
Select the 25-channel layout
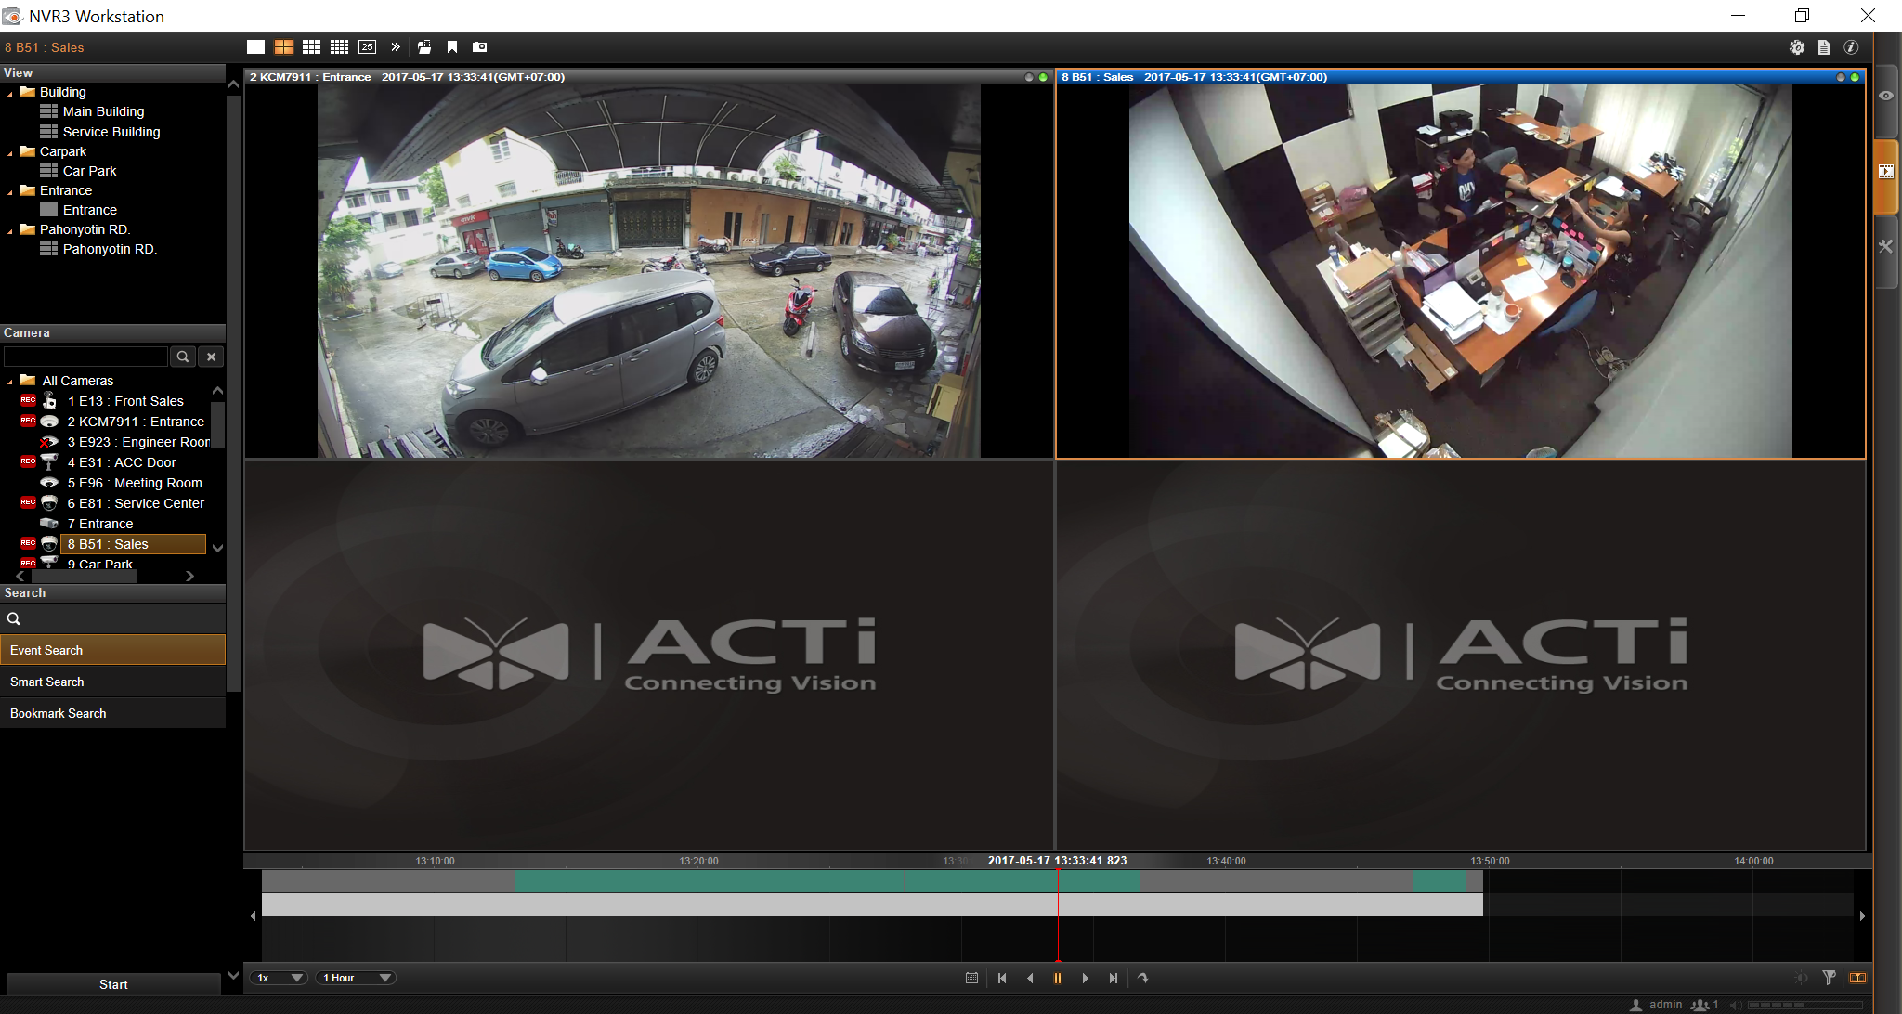[367, 47]
